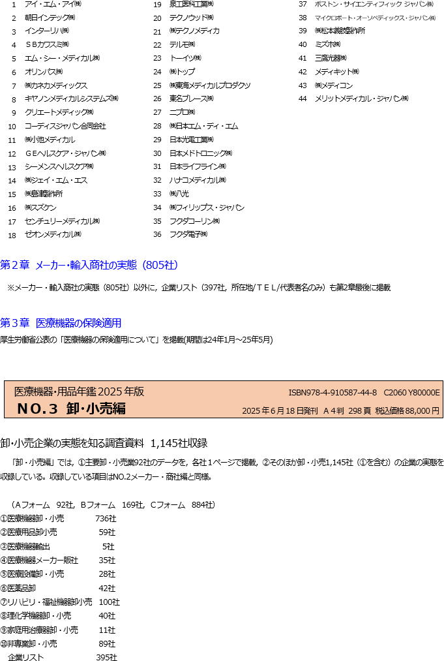
Task: Click the entry メディキット㈱
Action: click(337, 72)
